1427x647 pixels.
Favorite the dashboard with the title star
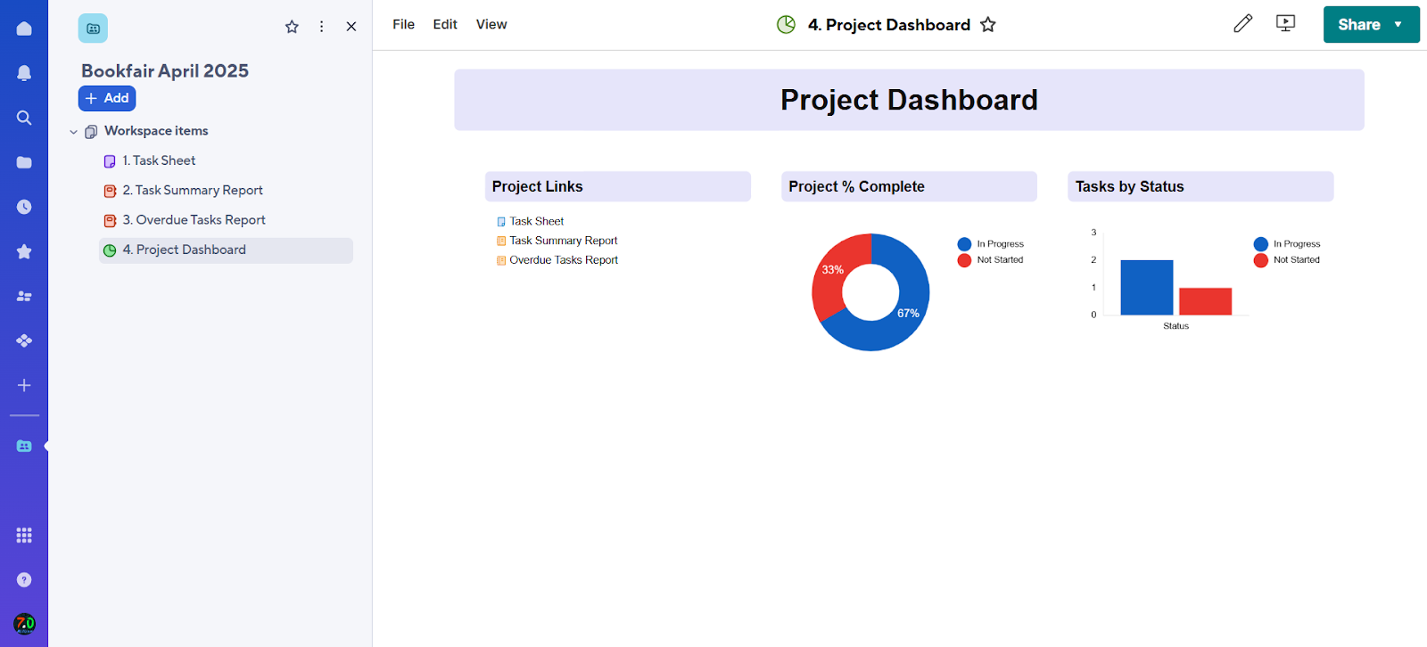click(x=988, y=25)
